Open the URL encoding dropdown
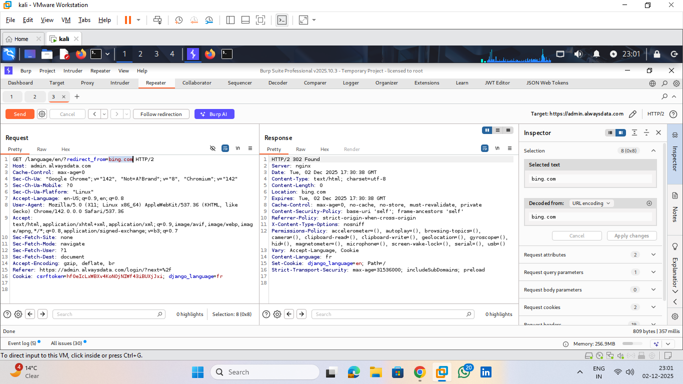Viewport: 683px width, 384px height. (591, 203)
